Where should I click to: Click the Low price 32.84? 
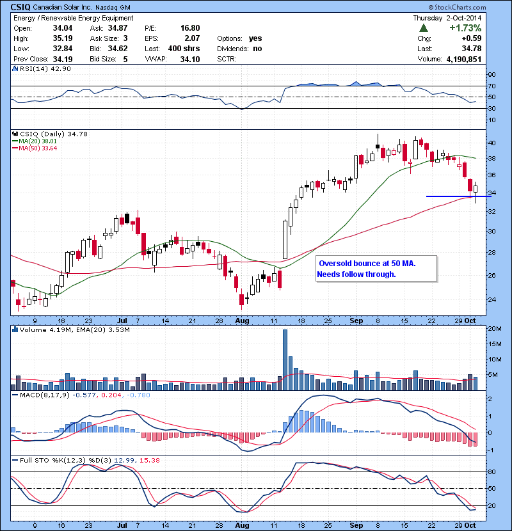pos(63,49)
